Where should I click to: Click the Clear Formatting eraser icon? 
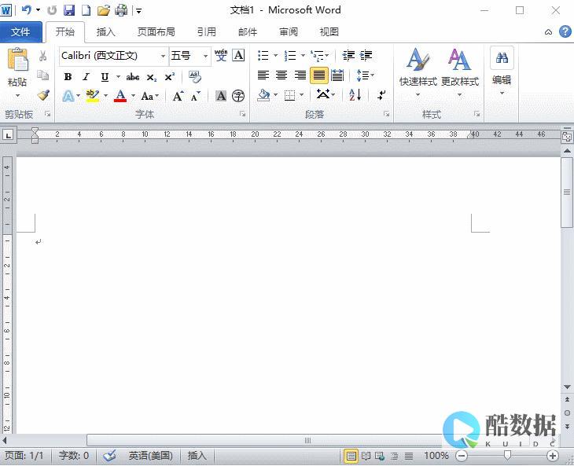point(195,76)
